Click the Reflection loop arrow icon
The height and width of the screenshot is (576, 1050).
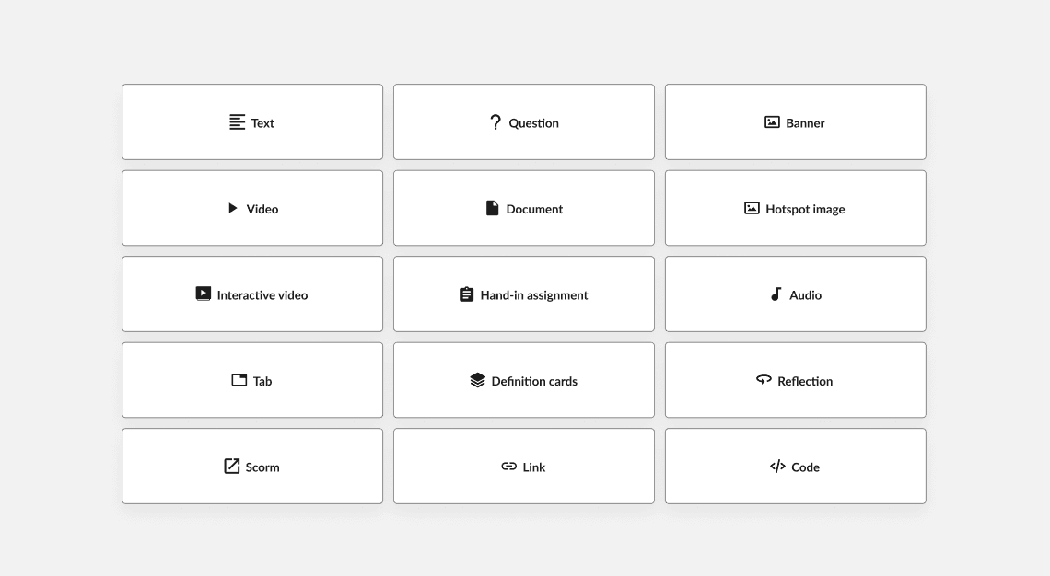pos(764,379)
